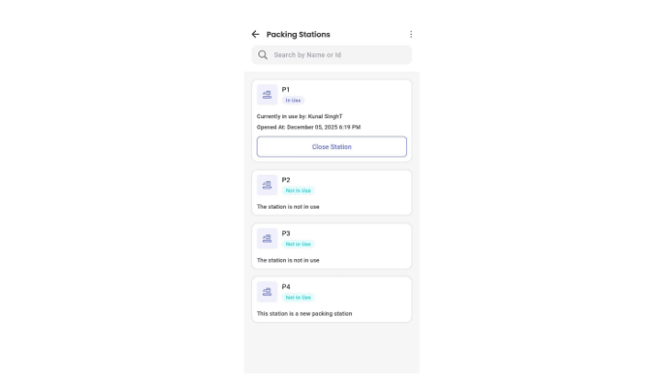This screenshot has height=378, width=660.
Task: Select the In Use badge on P1
Action: click(293, 100)
